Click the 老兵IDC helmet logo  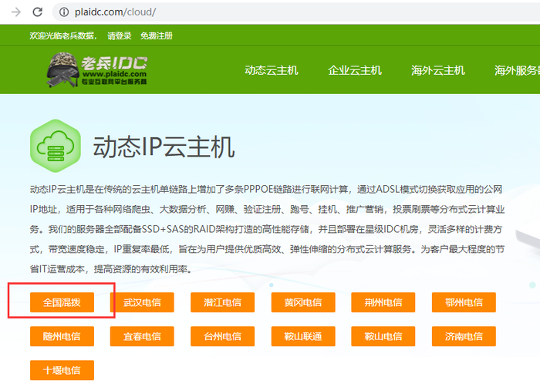click(x=96, y=70)
